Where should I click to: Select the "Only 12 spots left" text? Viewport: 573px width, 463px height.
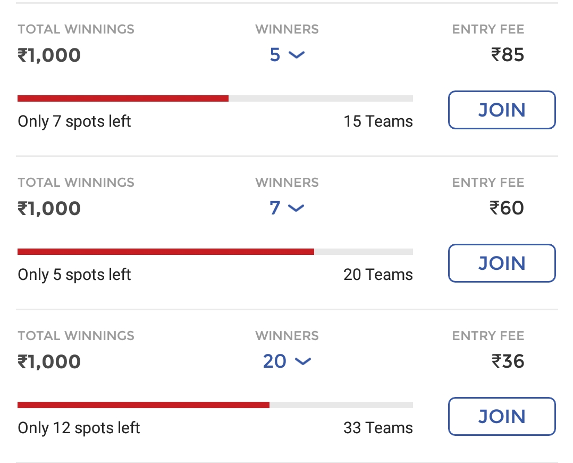(x=79, y=428)
